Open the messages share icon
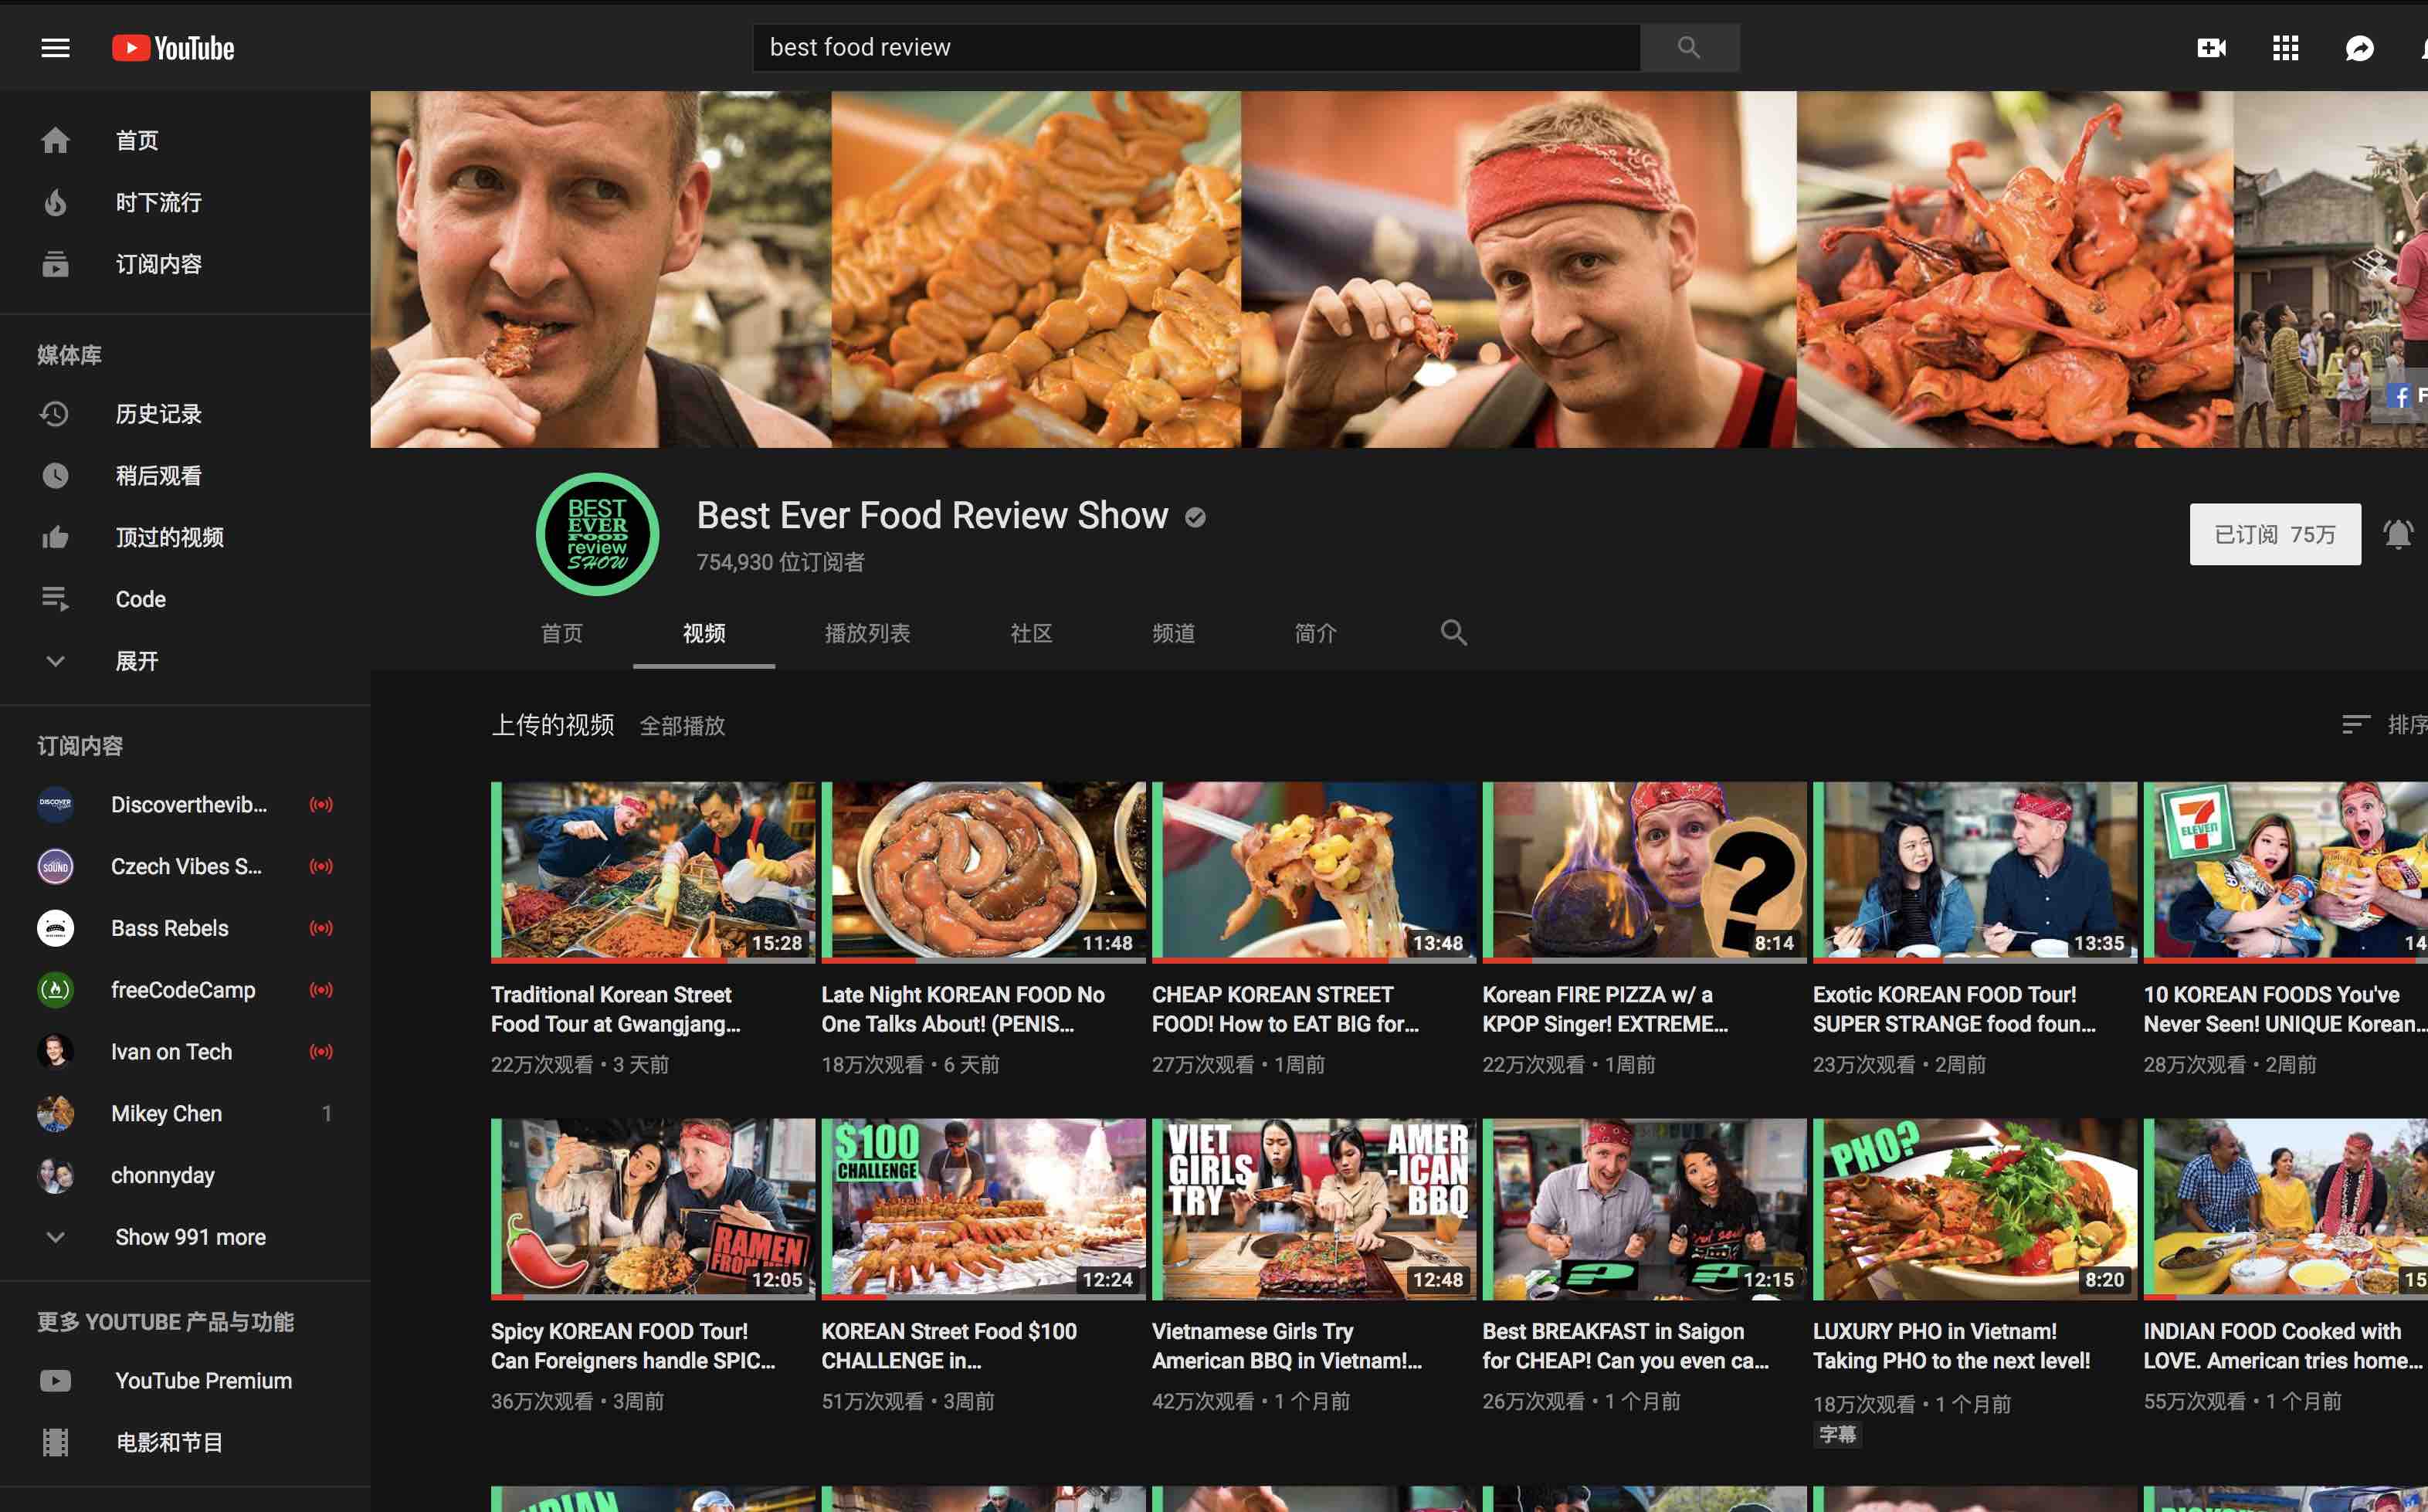The height and width of the screenshot is (1512, 2428). coord(2359,48)
